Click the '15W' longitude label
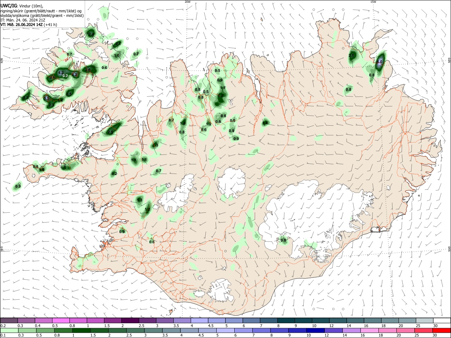451x338 pixels. tap(373, 2)
